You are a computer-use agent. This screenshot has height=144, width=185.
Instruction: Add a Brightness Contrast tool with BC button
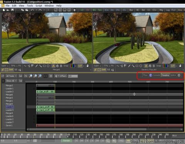click(138, 10)
